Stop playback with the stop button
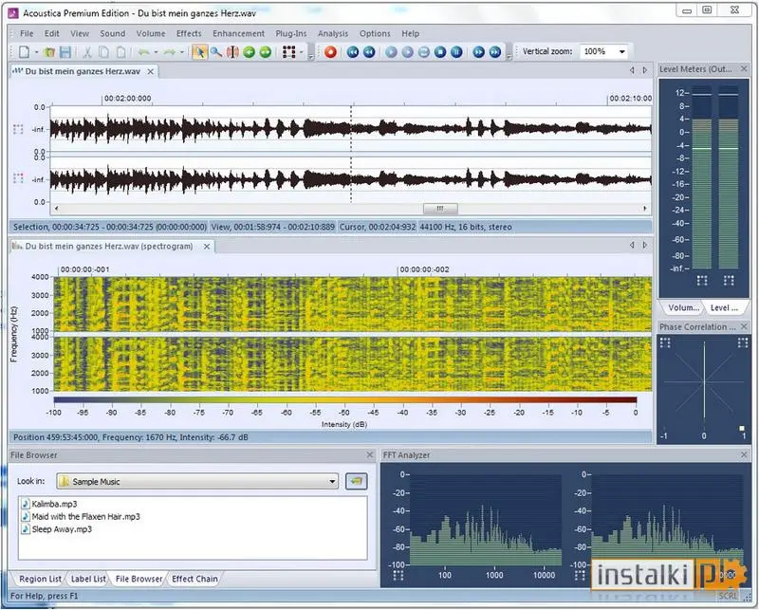This screenshot has height=610, width=759. [440, 52]
